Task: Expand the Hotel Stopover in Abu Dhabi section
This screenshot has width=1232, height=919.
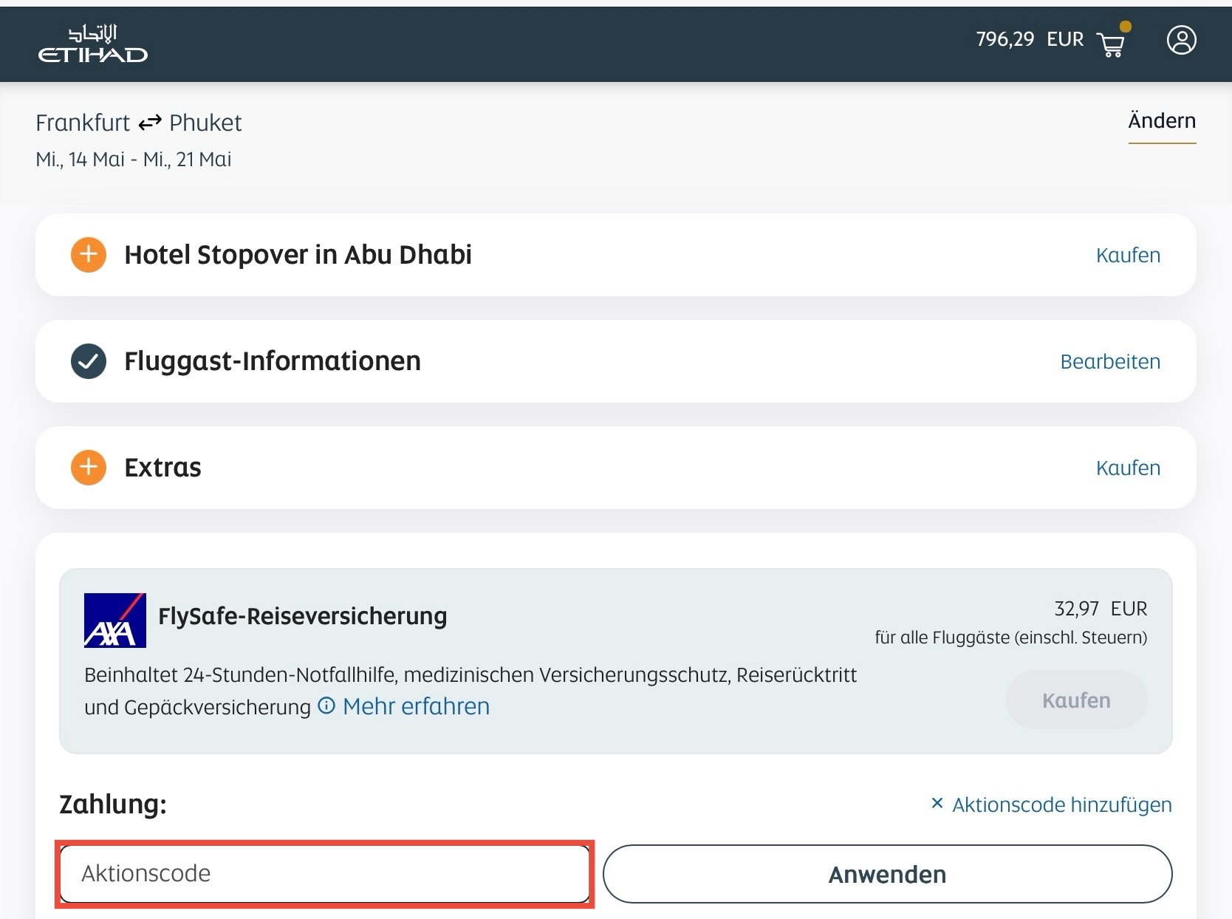Action: [298, 255]
